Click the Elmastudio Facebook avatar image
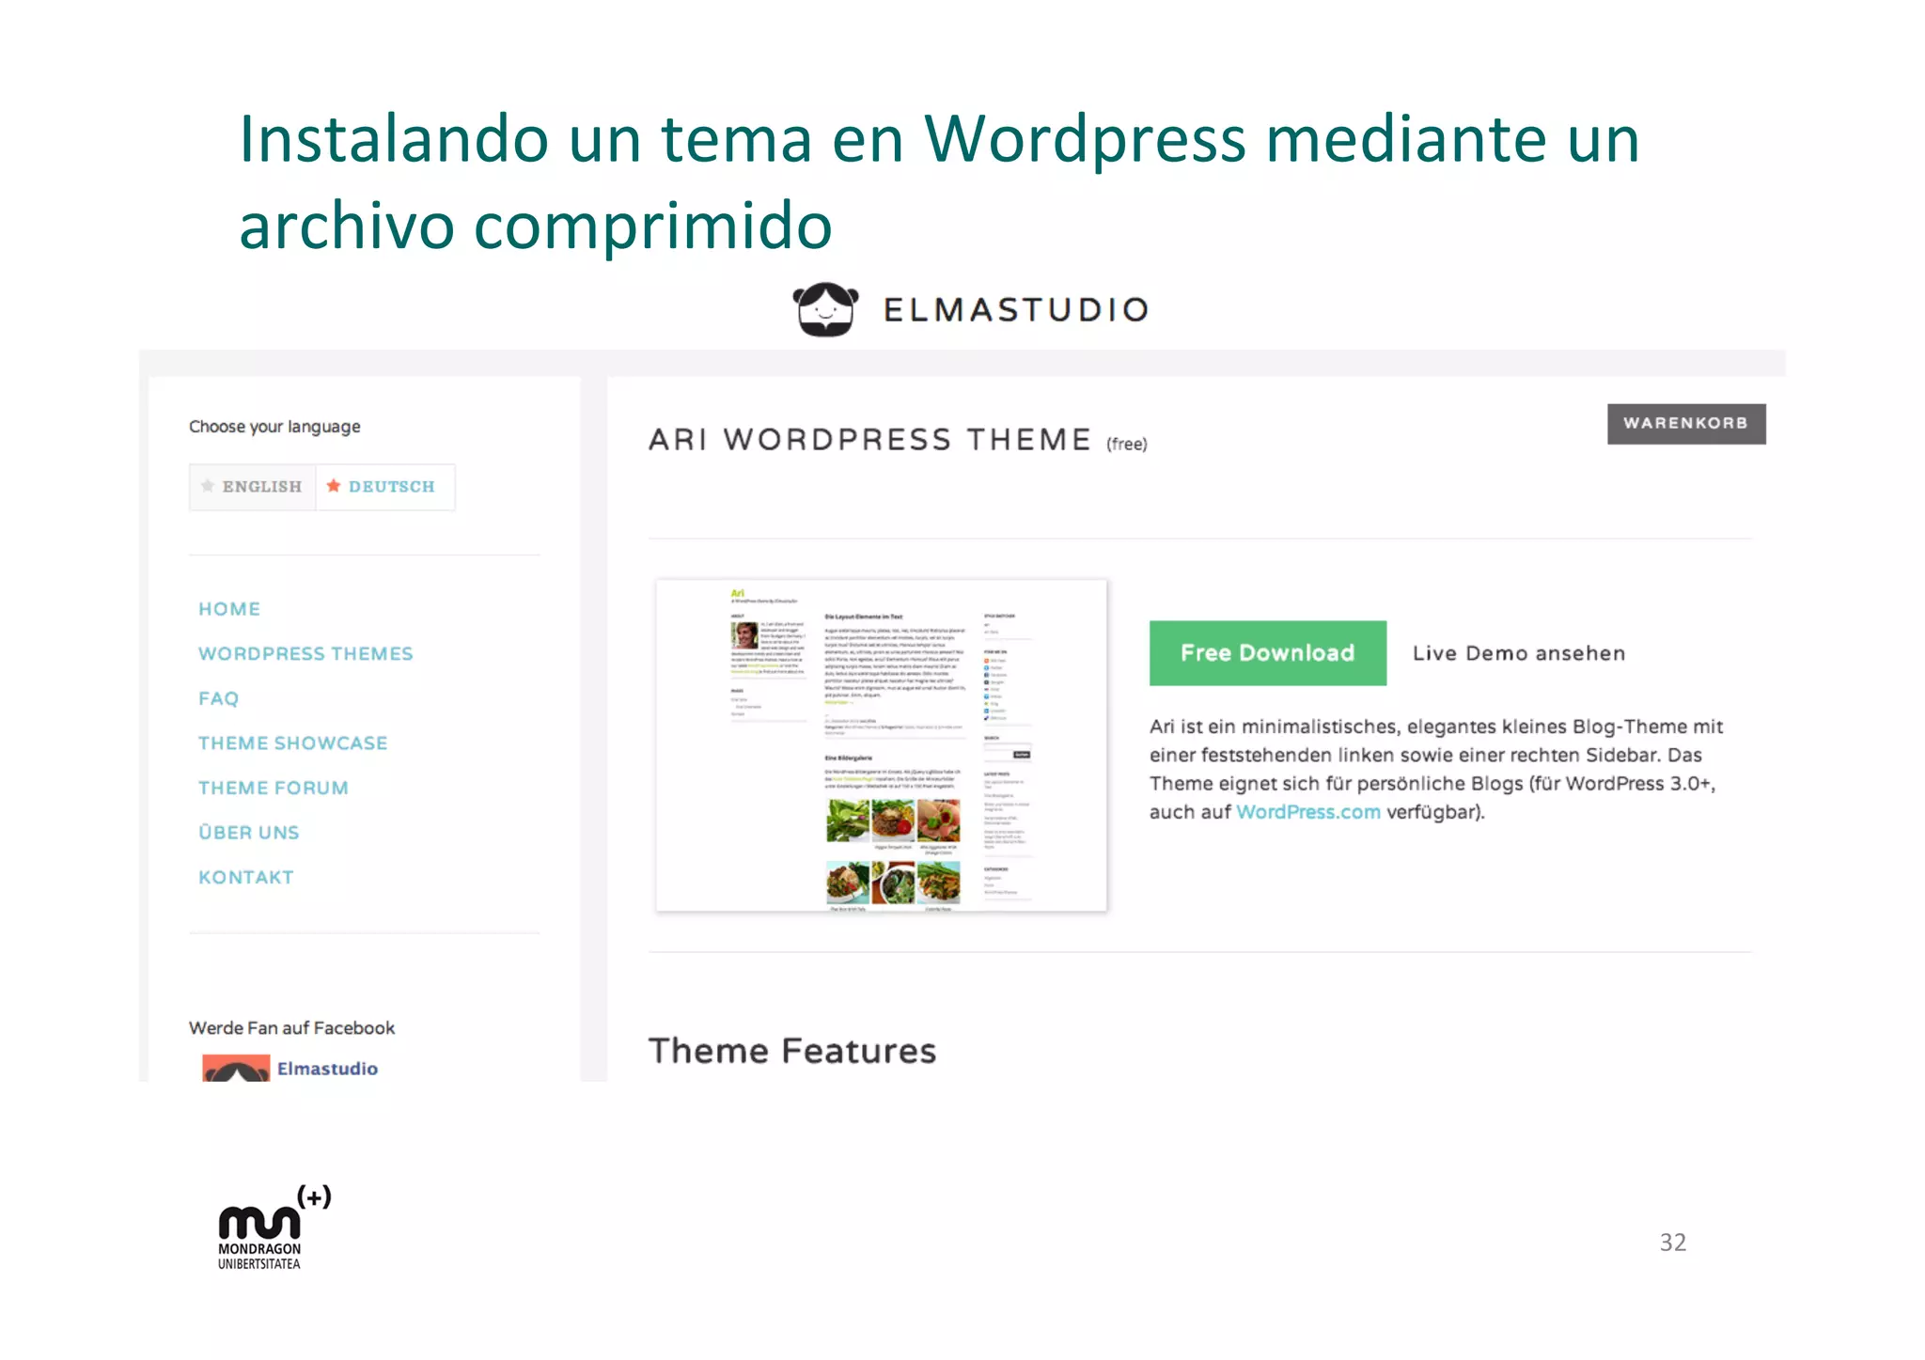The height and width of the screenshot is (1360, 1925). [236, 1069]
